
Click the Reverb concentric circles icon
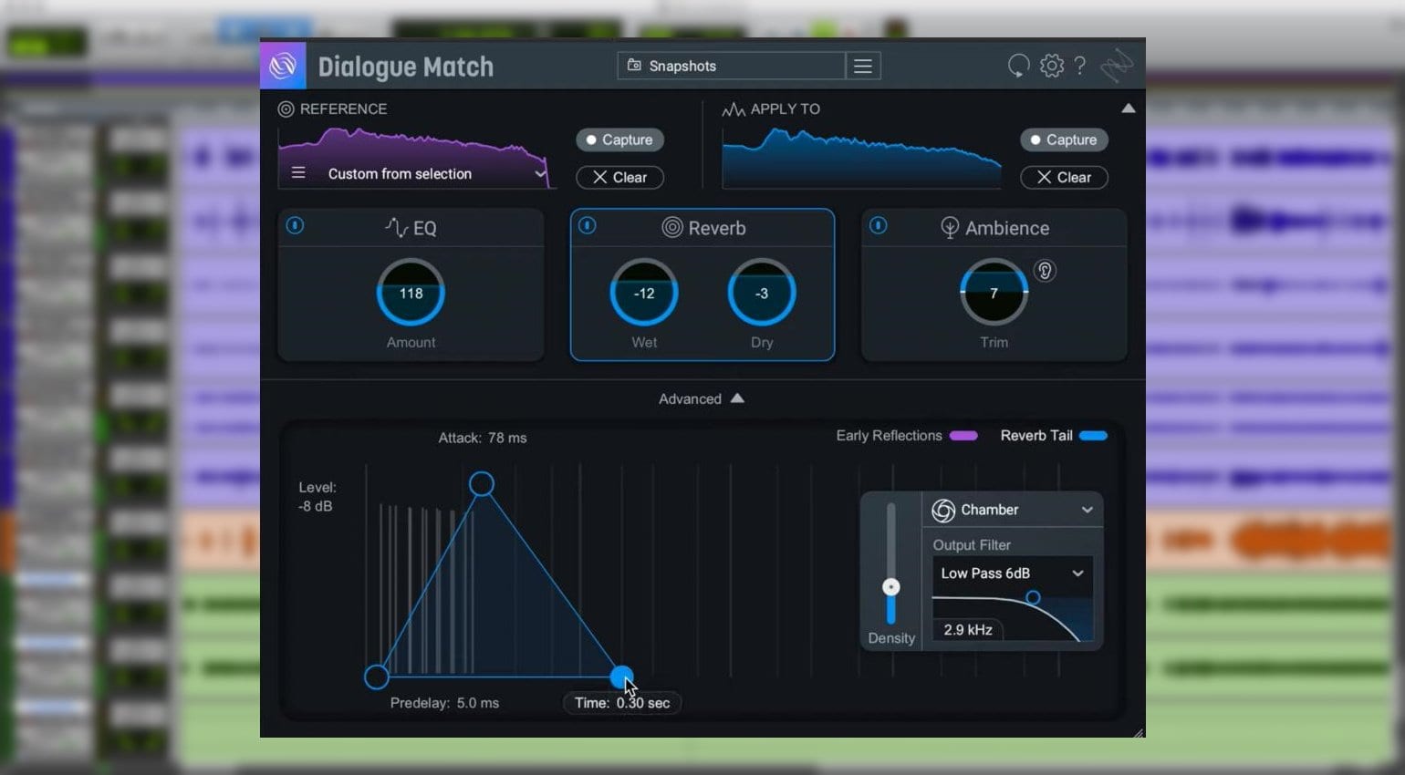point(672,227)
